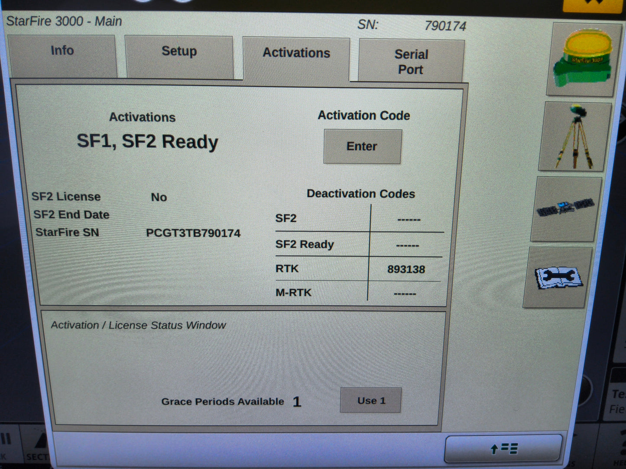
Task: Click the Deactivation Codes heading
Action: 361,194
